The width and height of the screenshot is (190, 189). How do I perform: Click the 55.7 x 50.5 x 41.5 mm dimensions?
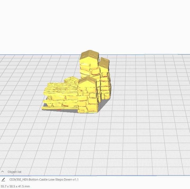[15, 186]
